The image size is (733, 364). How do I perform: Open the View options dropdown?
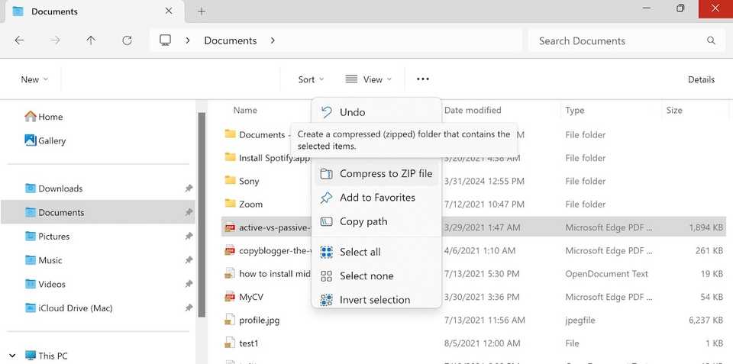click(369, 79)
